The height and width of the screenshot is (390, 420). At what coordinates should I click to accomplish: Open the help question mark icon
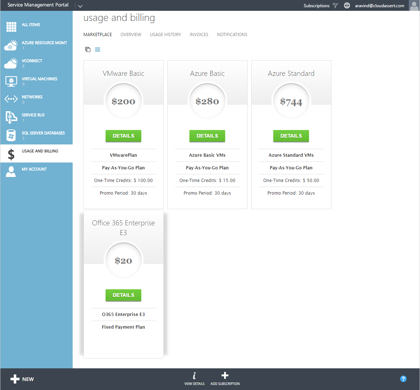[403, 379]
